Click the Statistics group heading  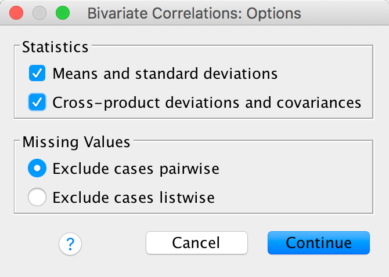(x=55, y=48)
